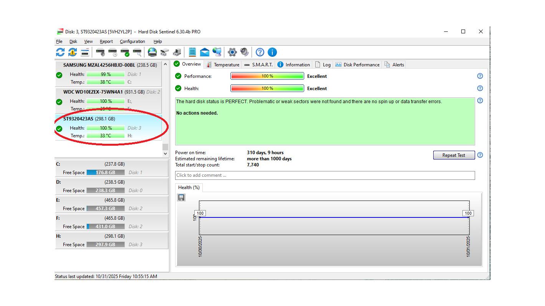Screen dimensions: 545x306
Task: Click the help icon beside Performance bar
Action: 480,76
